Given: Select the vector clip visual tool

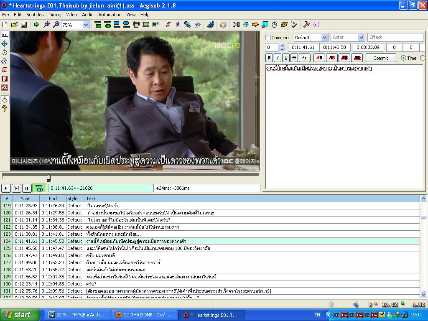Looking at the screenshot, I should (x=5, y=88).
